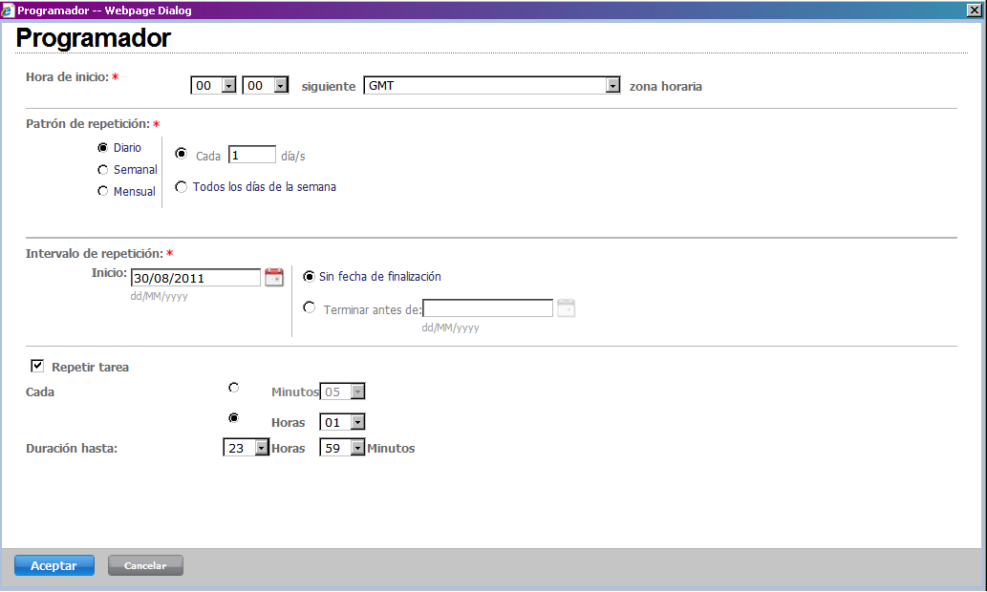
Task: Select the Diario repetition pattern
Action: (x=102, y=148)
